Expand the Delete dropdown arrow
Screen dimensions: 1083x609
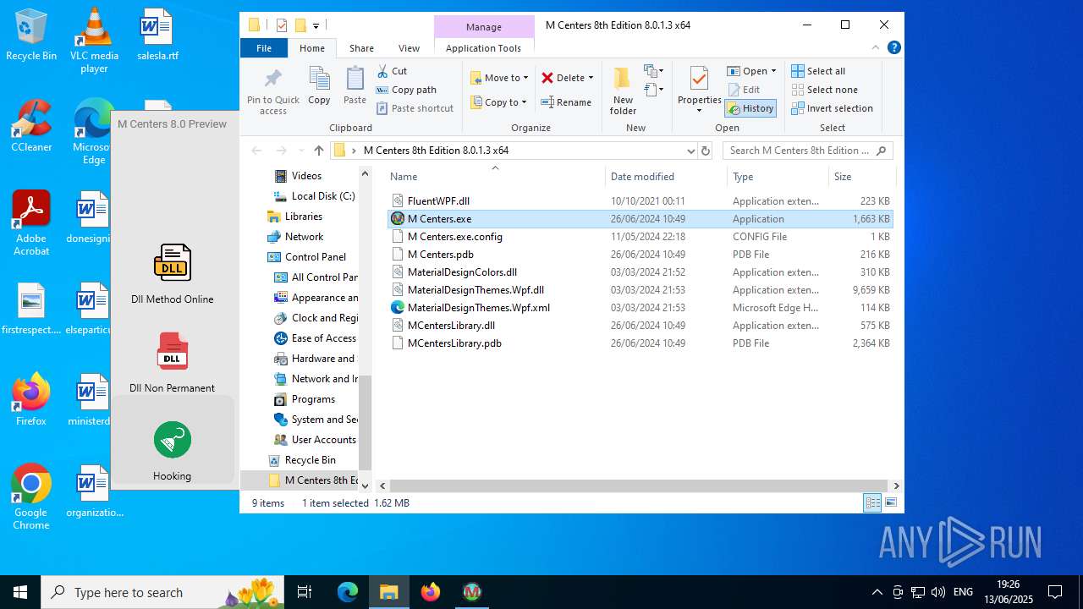[x=591, y=78]
